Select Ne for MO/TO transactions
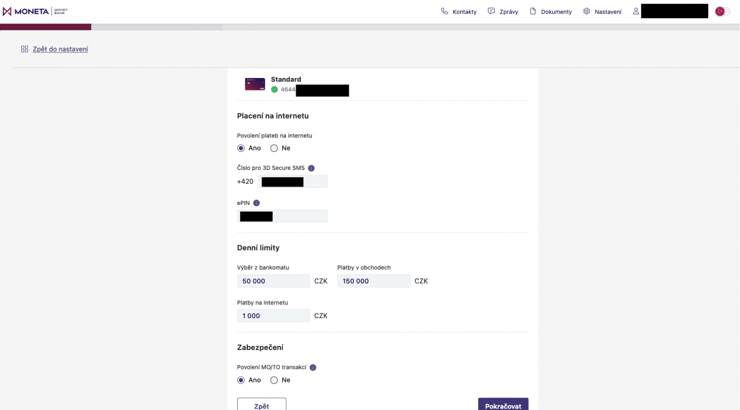This screenshot has height=410, width=740. [274, 380]
